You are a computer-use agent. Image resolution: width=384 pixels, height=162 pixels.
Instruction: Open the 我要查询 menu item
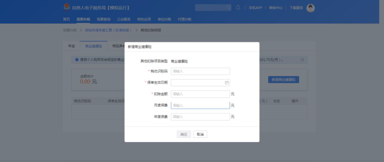pos(103,19)
